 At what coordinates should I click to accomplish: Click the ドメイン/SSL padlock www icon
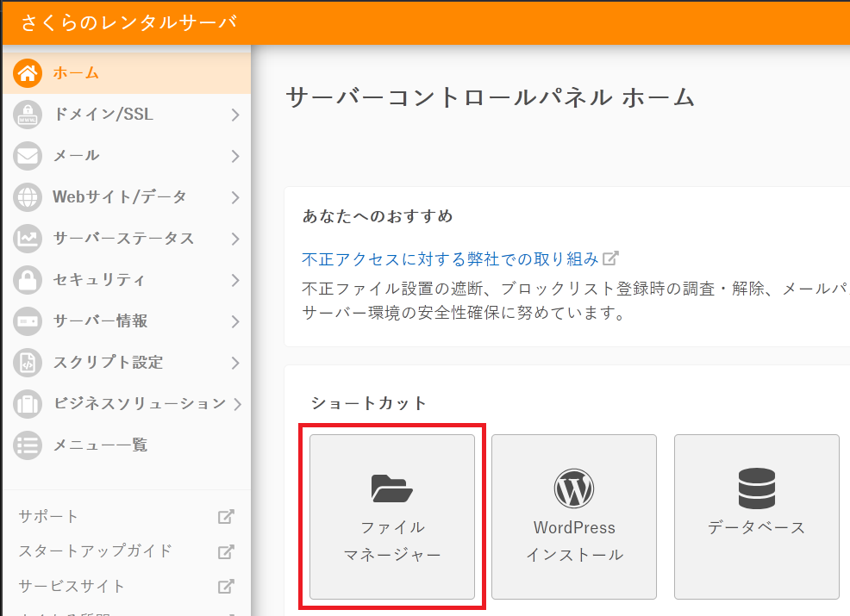coord(28,115)
